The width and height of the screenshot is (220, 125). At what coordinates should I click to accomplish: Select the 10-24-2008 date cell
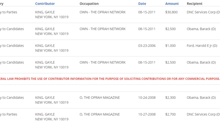tap(147, 98)
